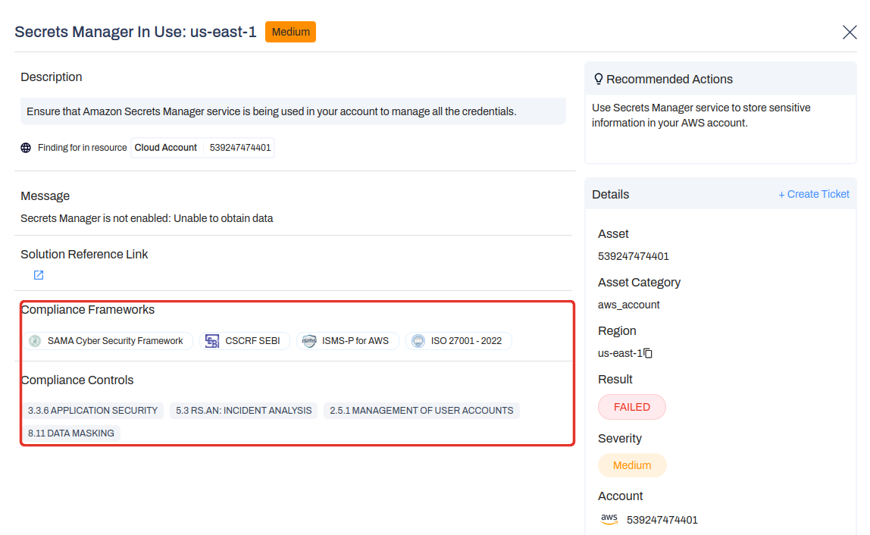Viewport: 870px width, 535px height.
Task: Click the message 'Secrets Manager is not enabled'
Action: pyautogui.click(x=146, y=218)
